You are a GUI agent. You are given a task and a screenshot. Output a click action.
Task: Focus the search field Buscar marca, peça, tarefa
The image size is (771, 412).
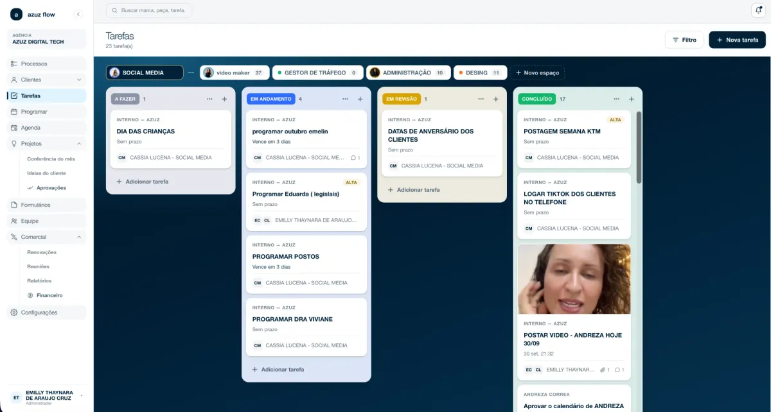pyautogui.click(x=148, y=10)
